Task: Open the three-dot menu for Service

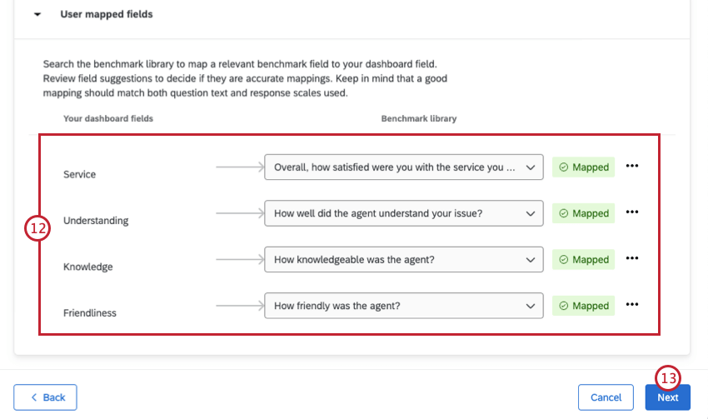Action: pyautogui.click(x=631, y=167)
